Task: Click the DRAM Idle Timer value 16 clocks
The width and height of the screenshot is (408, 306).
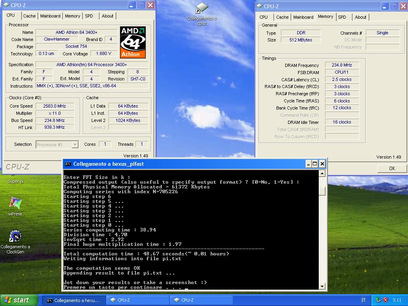Action: [x=342, y=122]
